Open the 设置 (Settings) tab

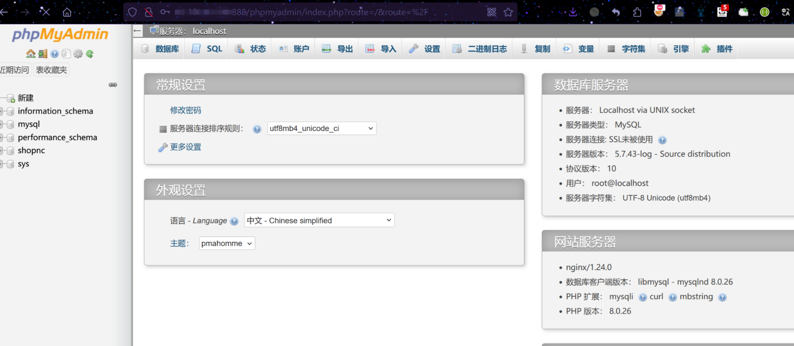[x=424, y=49]
